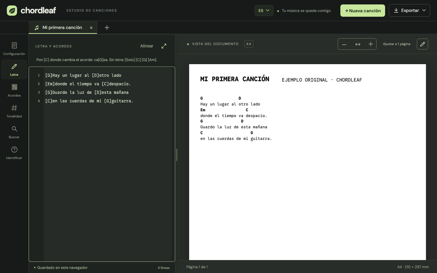This screenshot has width=437, height=273.
Task: Close the Mi primera canción tab
Action: click(91, 28)
